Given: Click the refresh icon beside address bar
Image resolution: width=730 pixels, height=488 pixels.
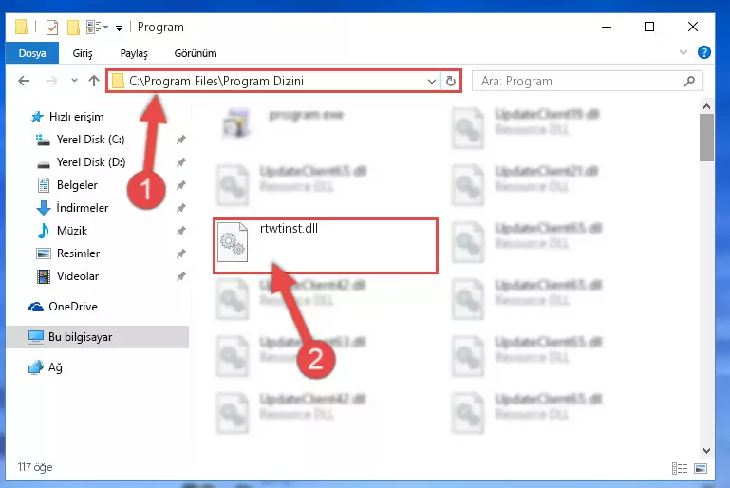Looking at the screenshot, I should [450, 81].
